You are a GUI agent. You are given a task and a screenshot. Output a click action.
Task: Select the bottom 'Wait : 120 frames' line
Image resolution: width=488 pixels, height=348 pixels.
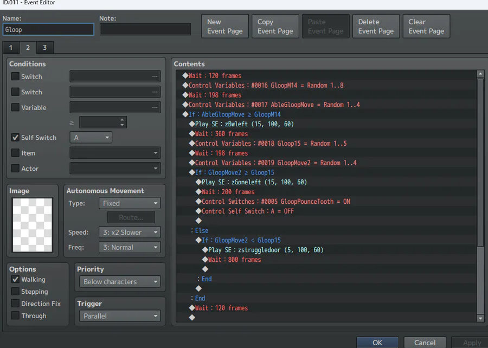click(326, 308)
